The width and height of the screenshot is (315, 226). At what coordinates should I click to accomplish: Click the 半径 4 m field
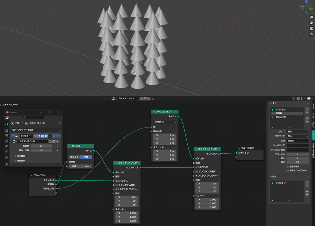pyautogui.click(x=80, y=166)
